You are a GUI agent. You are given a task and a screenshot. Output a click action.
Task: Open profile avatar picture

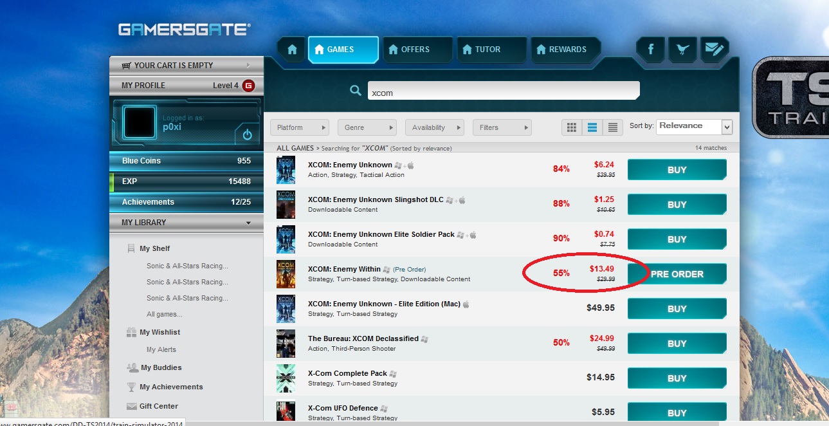tap(139, 122)
